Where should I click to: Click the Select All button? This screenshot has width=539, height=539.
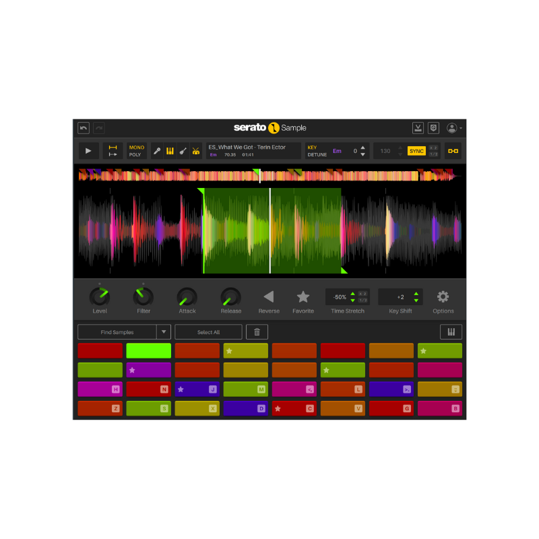point(208,332)
